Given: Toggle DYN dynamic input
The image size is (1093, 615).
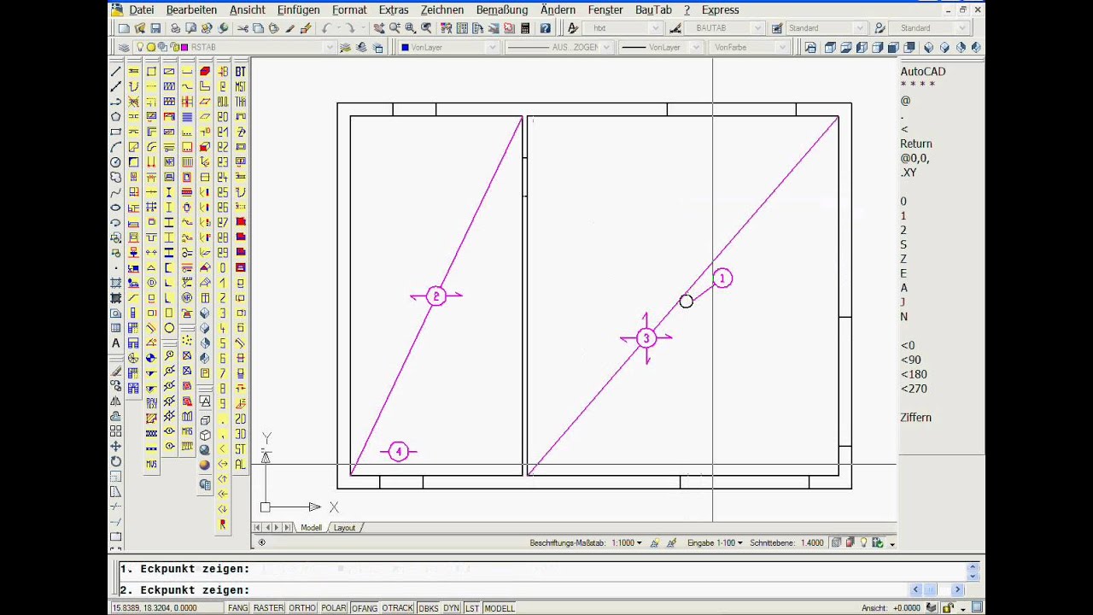Looking at the screenshot, I should pyautogui.click(x=451, y=608).
